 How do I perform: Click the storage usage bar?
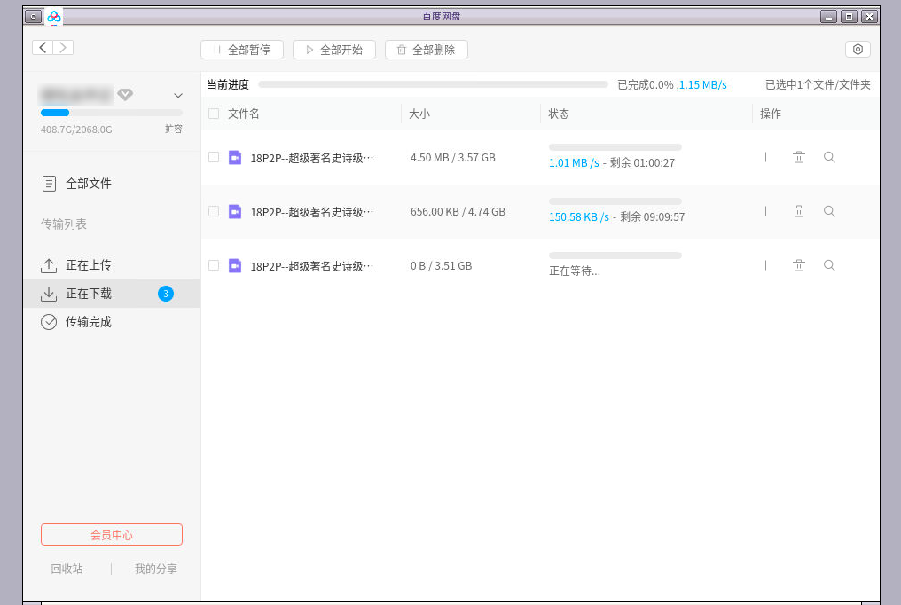112,113
